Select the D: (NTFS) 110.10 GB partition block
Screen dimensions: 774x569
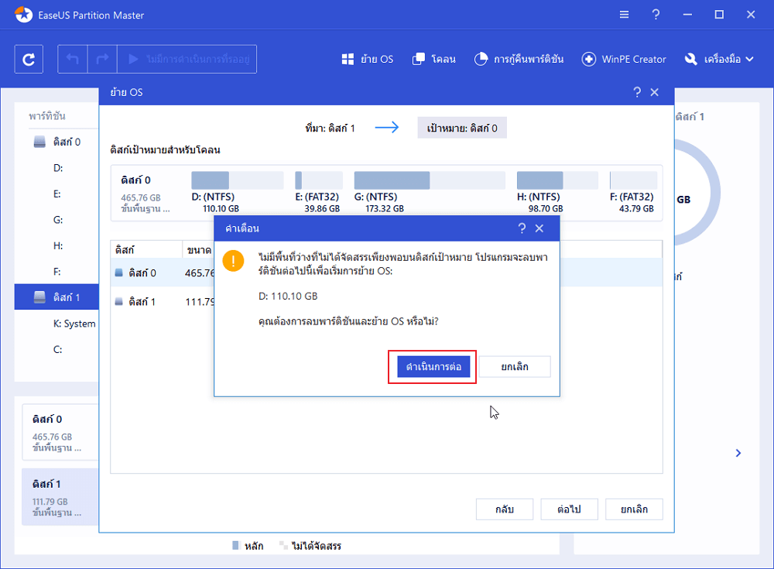238,192
